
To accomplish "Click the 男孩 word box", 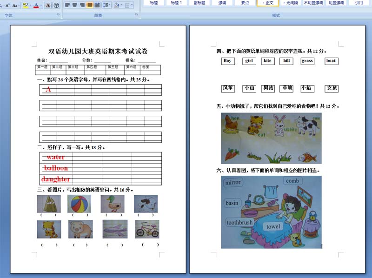I will (x=268, y=88).
